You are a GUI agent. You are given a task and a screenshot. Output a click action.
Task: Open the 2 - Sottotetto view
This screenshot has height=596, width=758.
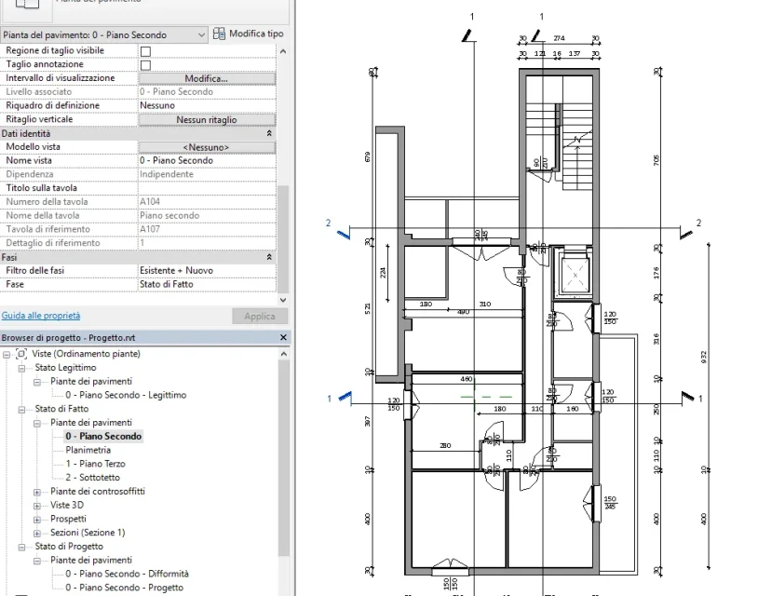(x=92, y=478)
